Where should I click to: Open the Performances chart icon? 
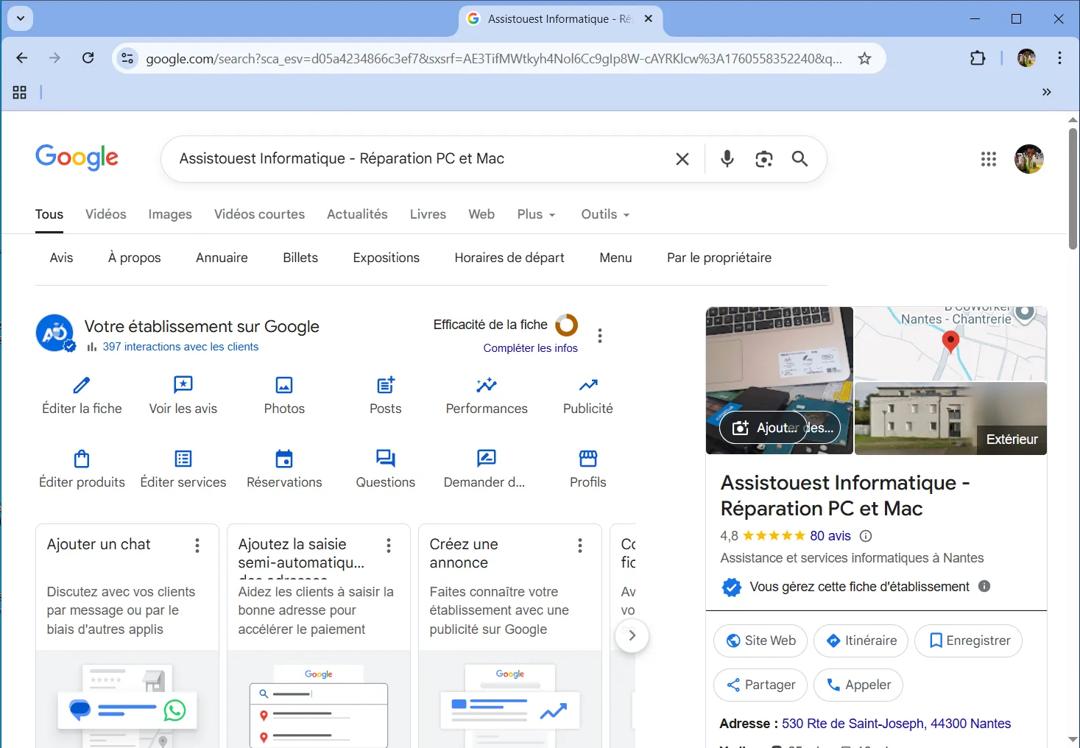(486, 385)
